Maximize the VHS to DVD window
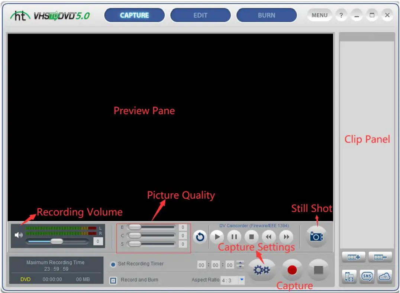This screenshot has width=400, height=293. click(x=372, y=15)
